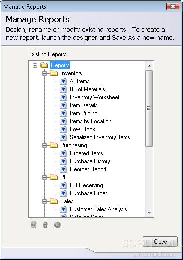This screenshot has height=260, width=183.
Task: Click the tree scrollbar up arrow
Action: (x=149, y=66)
